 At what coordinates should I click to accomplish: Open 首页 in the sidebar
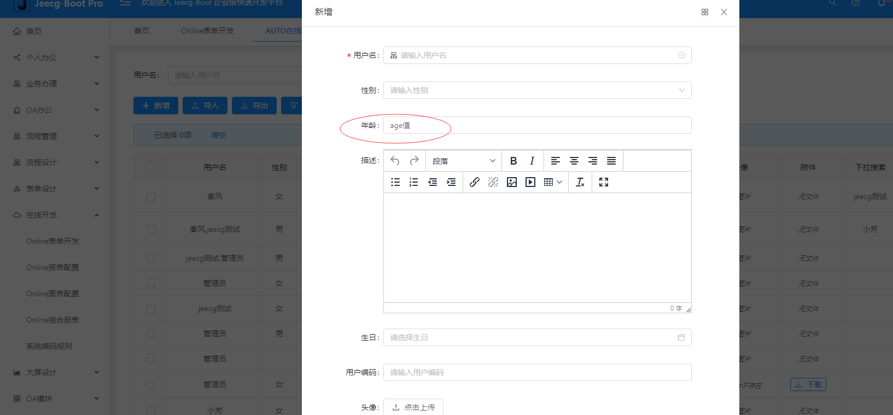point(55,31)
